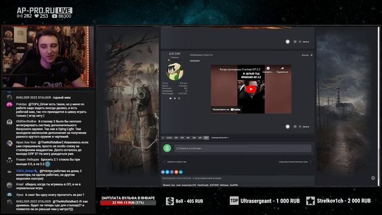This screenshot has height=215, width=382.
Task: Share topic via LinkedIn icon
Action: click(x=181, y=172)
